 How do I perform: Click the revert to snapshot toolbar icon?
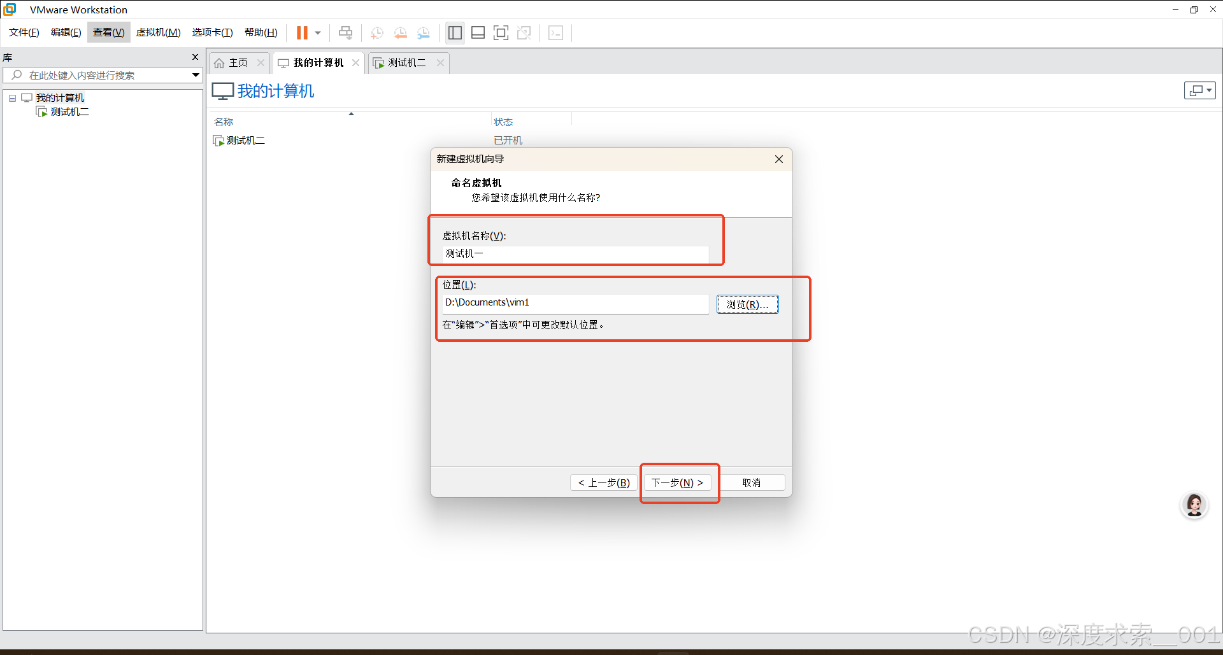pos(401,33)
